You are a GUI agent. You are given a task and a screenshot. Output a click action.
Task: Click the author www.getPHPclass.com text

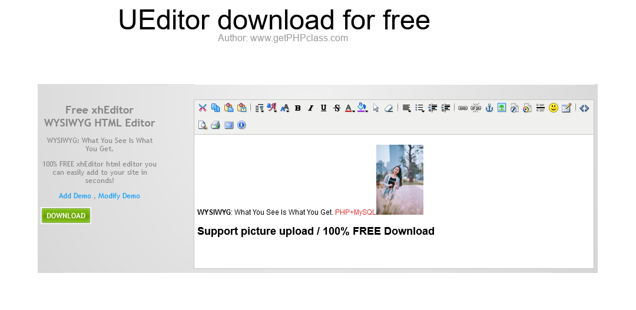pos(283,38)
